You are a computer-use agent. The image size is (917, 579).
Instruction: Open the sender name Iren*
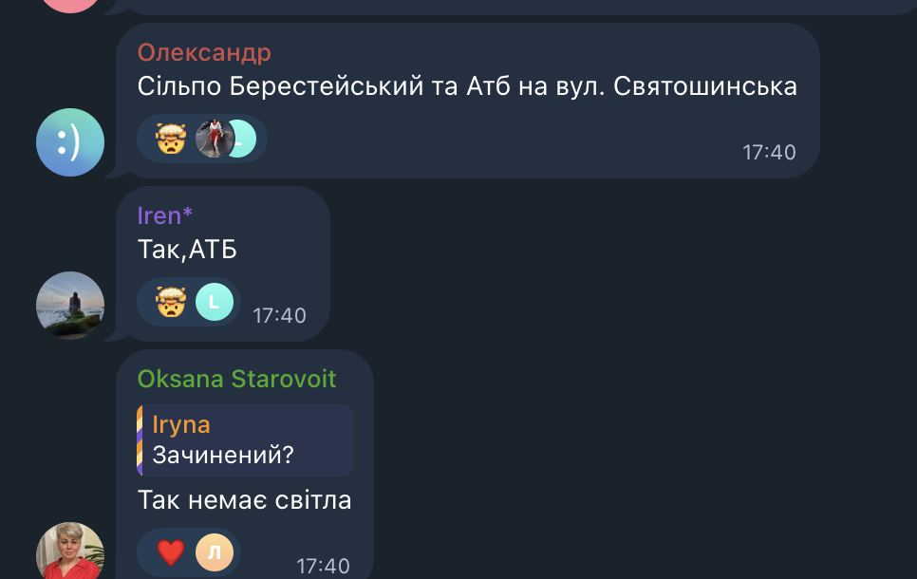[x=165, y=215]
